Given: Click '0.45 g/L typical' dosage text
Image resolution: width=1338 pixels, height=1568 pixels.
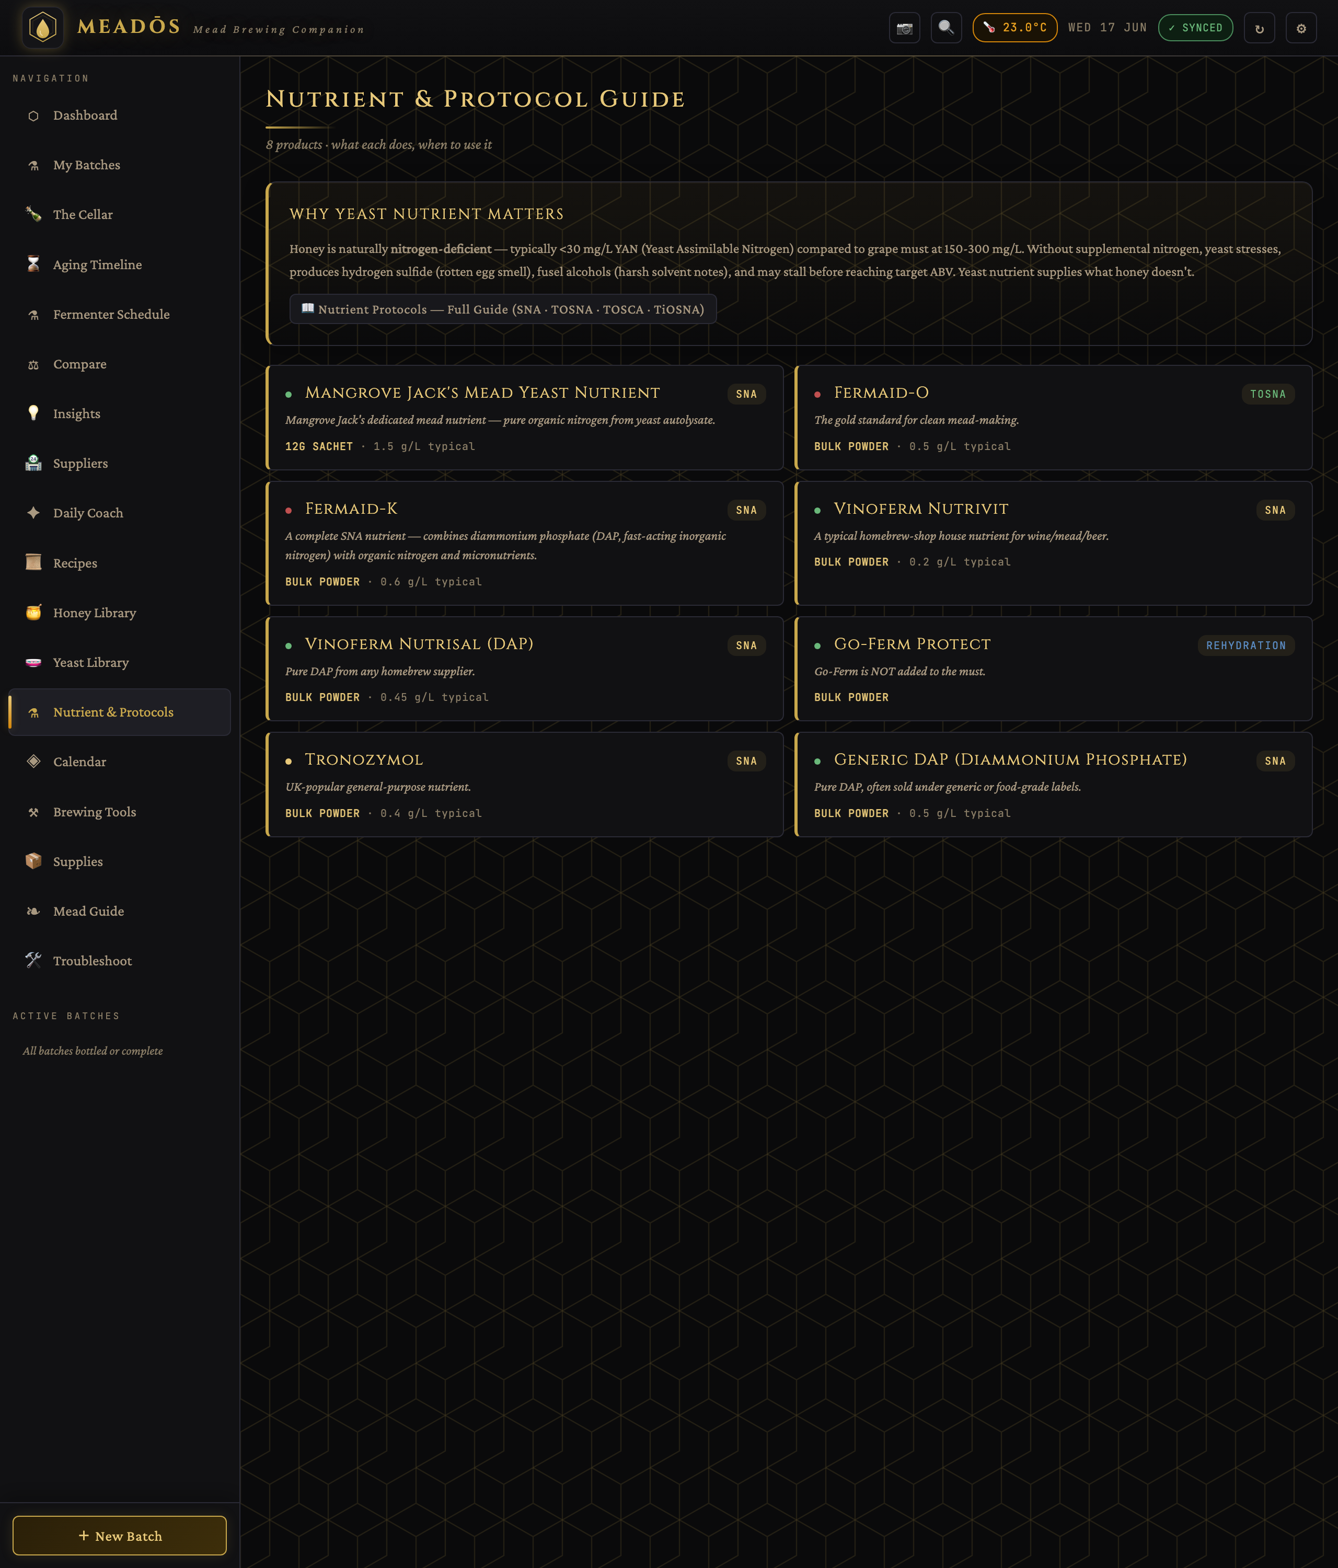Looking at the screenshot, I should tap(434, 698).
